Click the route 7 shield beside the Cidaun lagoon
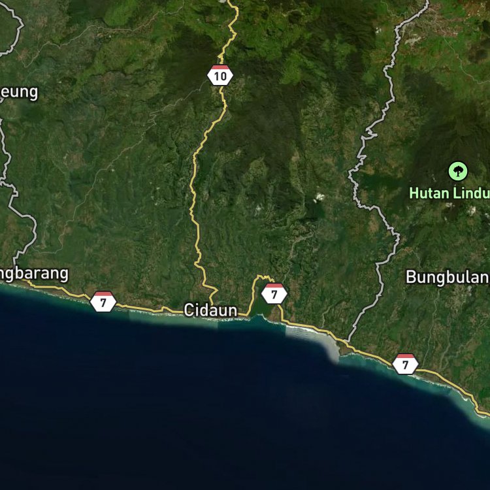 click(274, 293)
